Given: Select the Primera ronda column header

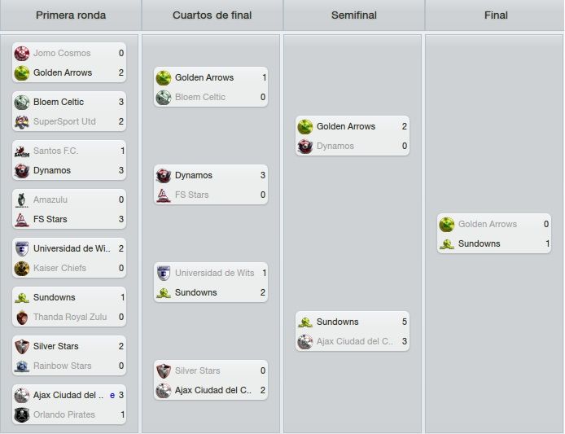Looking at the screenshot, I should (71, 15).
